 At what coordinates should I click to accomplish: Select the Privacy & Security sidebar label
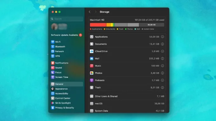coord(64,108)
